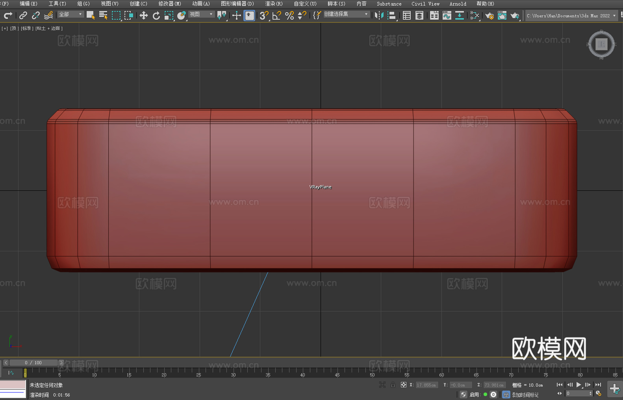
Task: Toggle the keyboard shortcut override button
Action: click(249, 15)
